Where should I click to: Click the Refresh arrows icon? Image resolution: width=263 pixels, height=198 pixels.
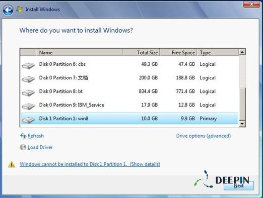pos(23,136)
